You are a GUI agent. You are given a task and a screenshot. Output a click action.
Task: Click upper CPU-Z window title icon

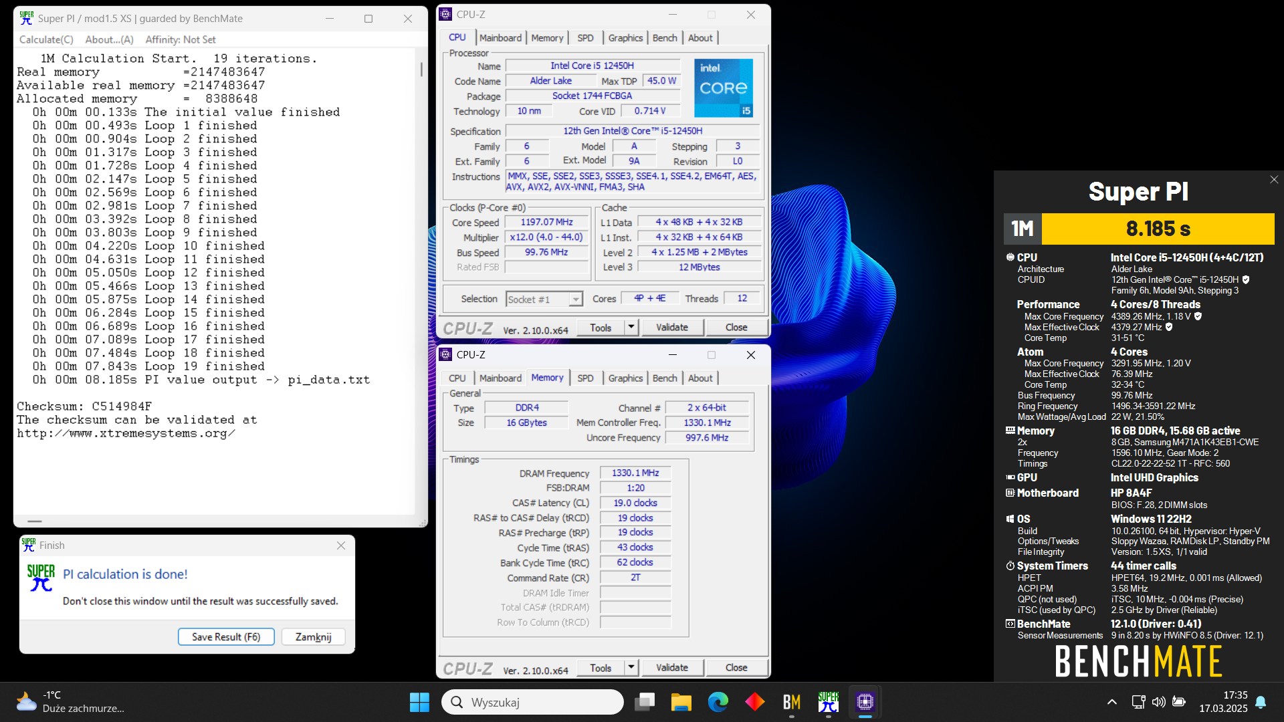(x=446, y=14)
